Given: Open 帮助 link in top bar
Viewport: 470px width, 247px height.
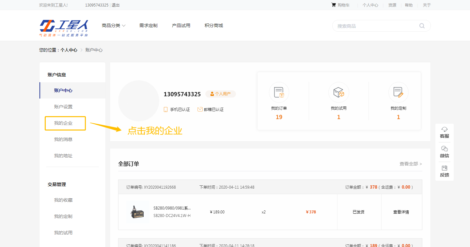Looking at the screenshot, I should click(409, 5).
